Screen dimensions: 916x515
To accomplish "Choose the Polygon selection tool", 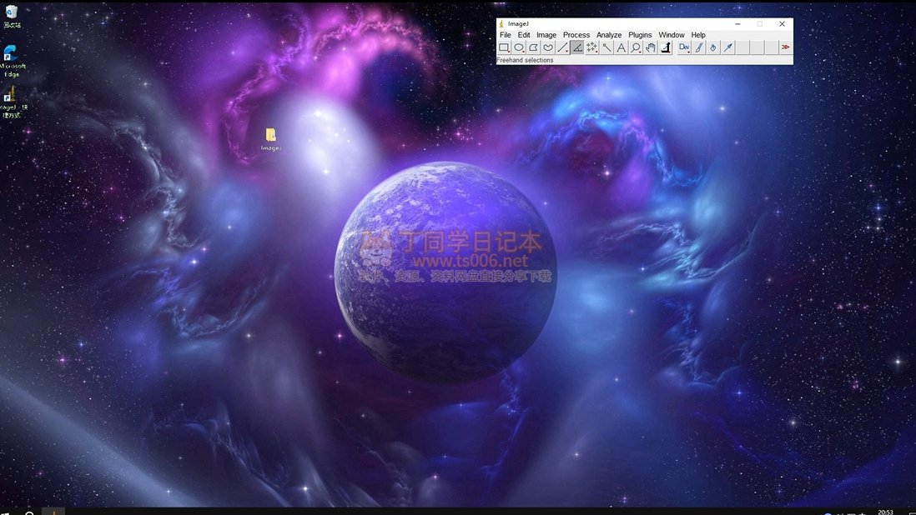I will click(x=533, y=48).
